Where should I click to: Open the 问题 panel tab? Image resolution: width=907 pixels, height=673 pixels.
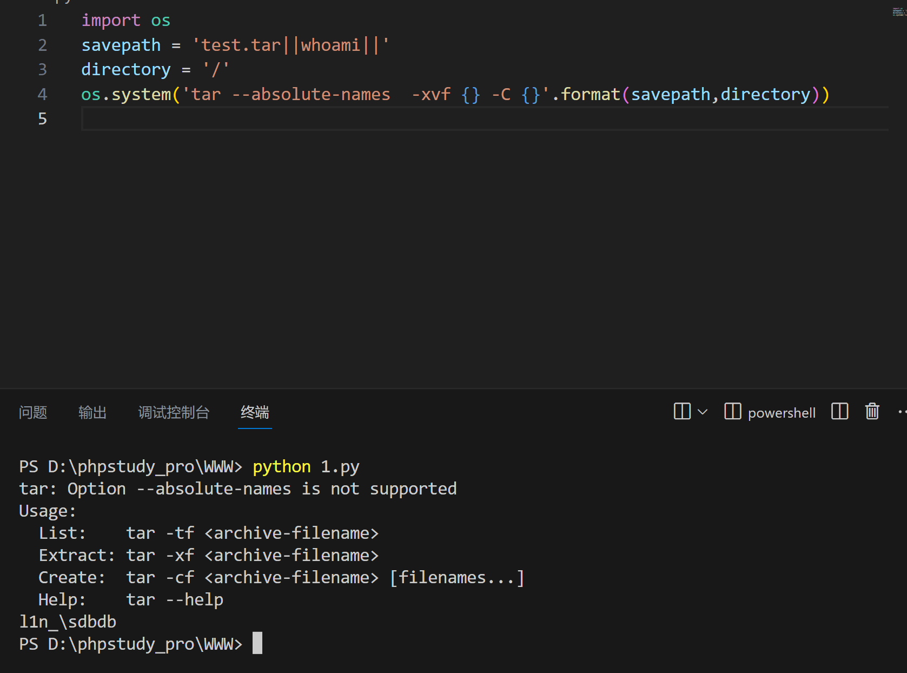coord(33,413)
